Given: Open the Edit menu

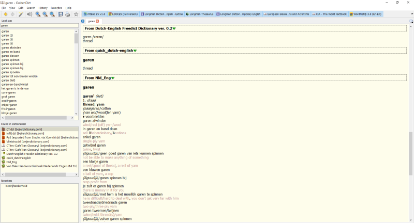Looking at the screenshot, I should click(x=21, y=8).
